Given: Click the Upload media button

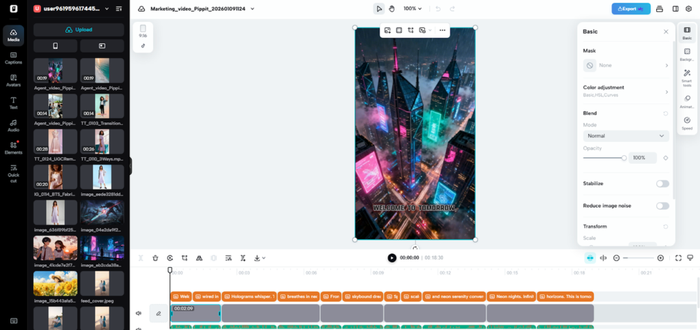Looking at the screenshot, I should point(79,30).
